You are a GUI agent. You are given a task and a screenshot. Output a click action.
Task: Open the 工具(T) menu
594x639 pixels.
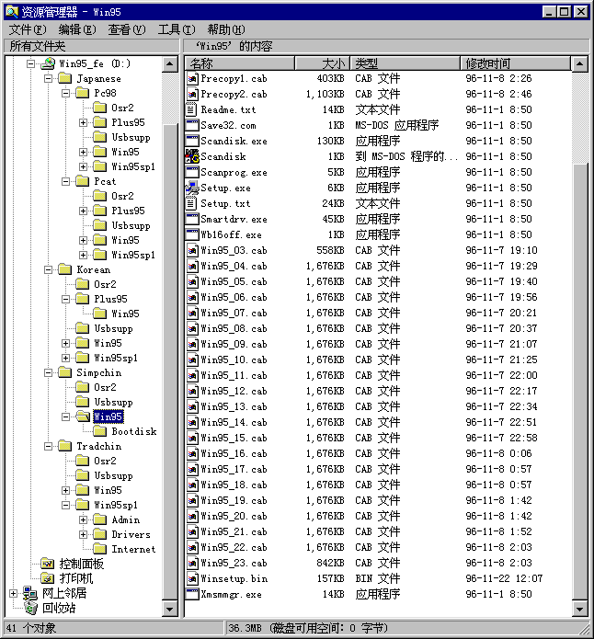177,29
